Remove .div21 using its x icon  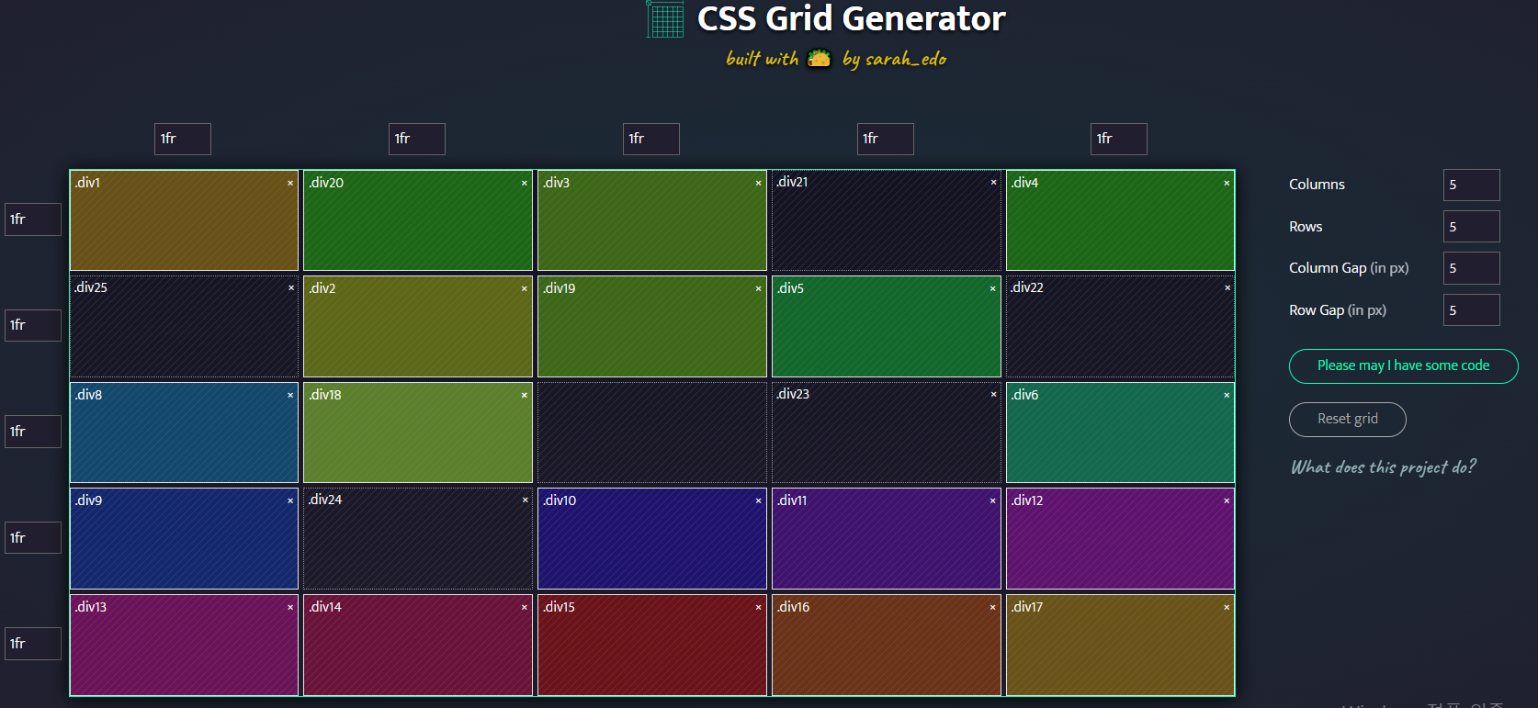coord(993,182)
